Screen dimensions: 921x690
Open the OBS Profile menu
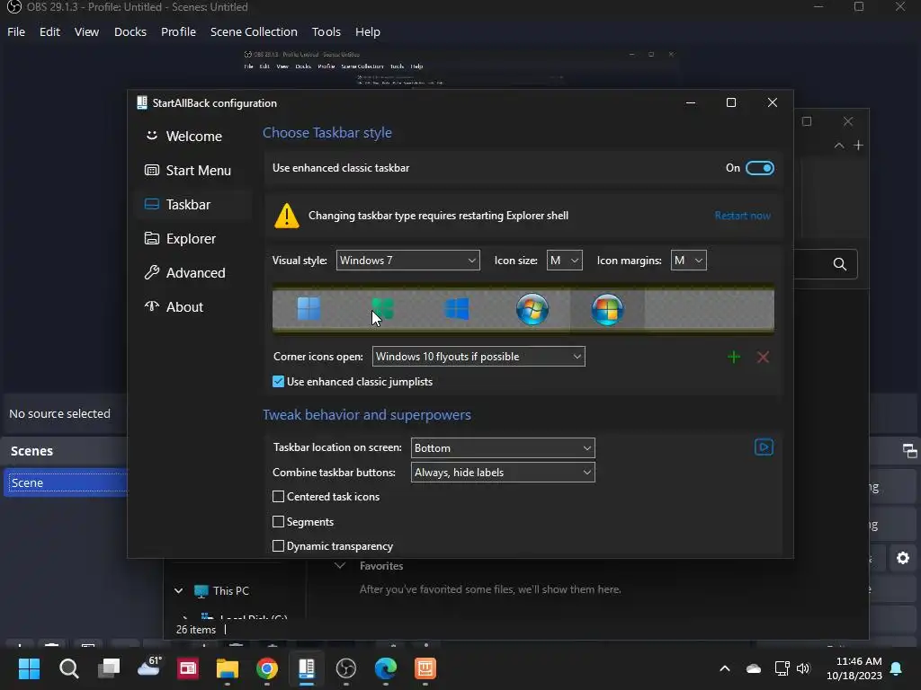point(178,31)
